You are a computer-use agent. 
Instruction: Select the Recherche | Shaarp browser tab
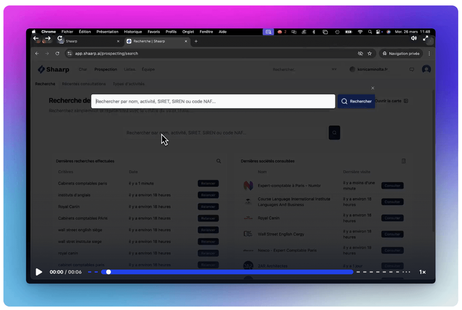[157, 41]
